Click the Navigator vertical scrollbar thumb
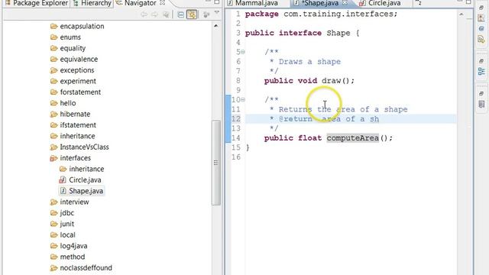This screenshot has width=489, height=275. click(215, 163)
